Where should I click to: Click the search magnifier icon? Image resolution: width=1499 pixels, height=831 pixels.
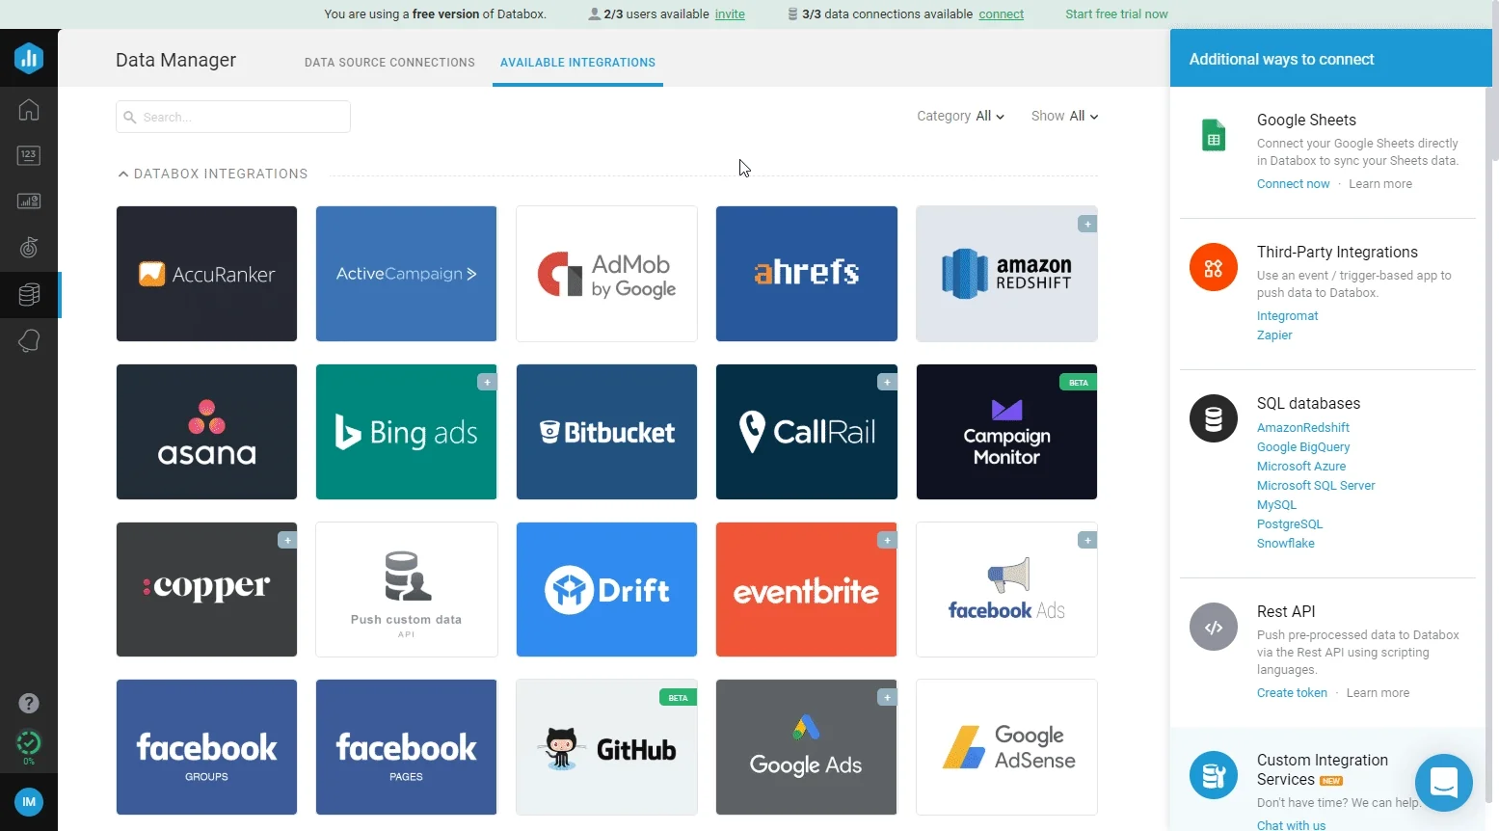coord(130,117)
